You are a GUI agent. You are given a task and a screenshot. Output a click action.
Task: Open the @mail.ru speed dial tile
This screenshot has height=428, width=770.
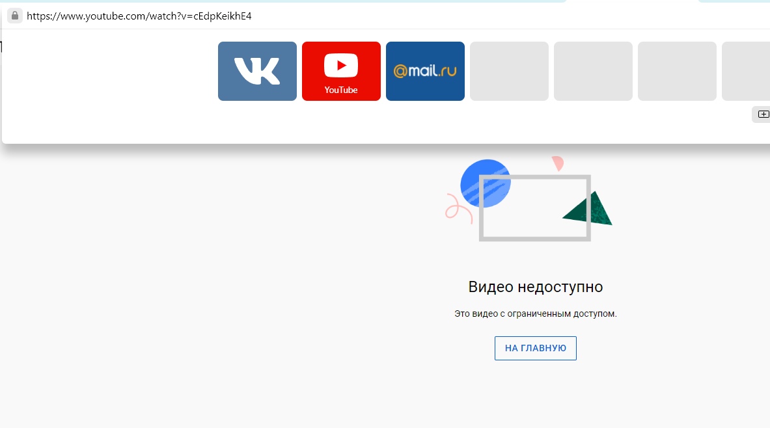tap(425, 71)
